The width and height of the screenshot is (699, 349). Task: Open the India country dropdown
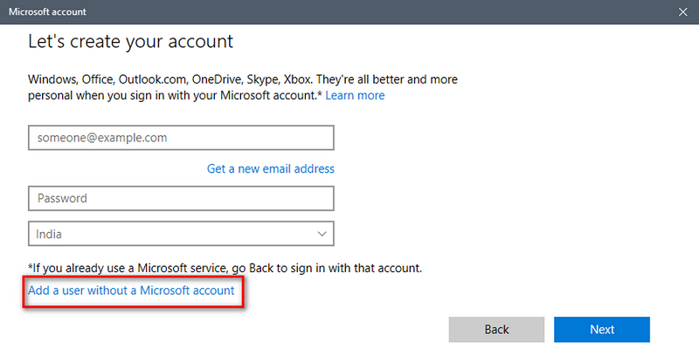point(181,234)
